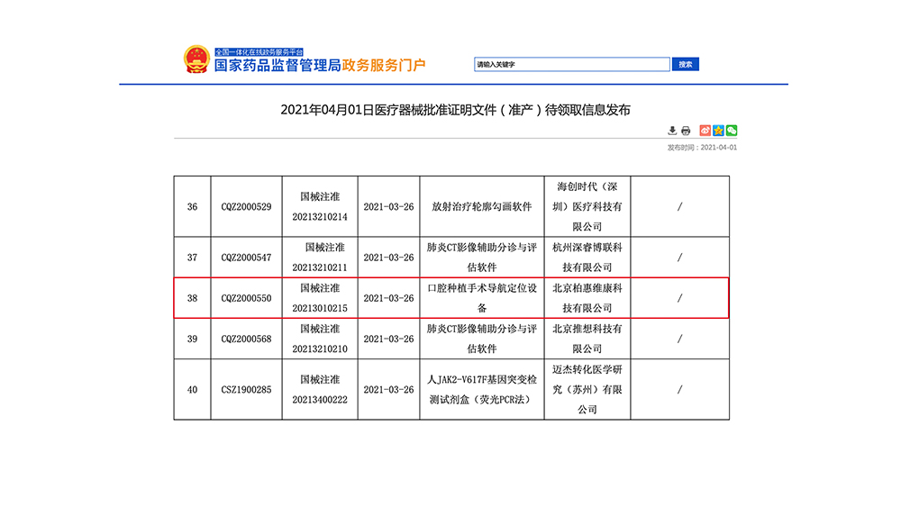The image size is (901, 507).
Task: Click the 放射治疗轮廓勾画软件 product cell
Action: (482, 206)
